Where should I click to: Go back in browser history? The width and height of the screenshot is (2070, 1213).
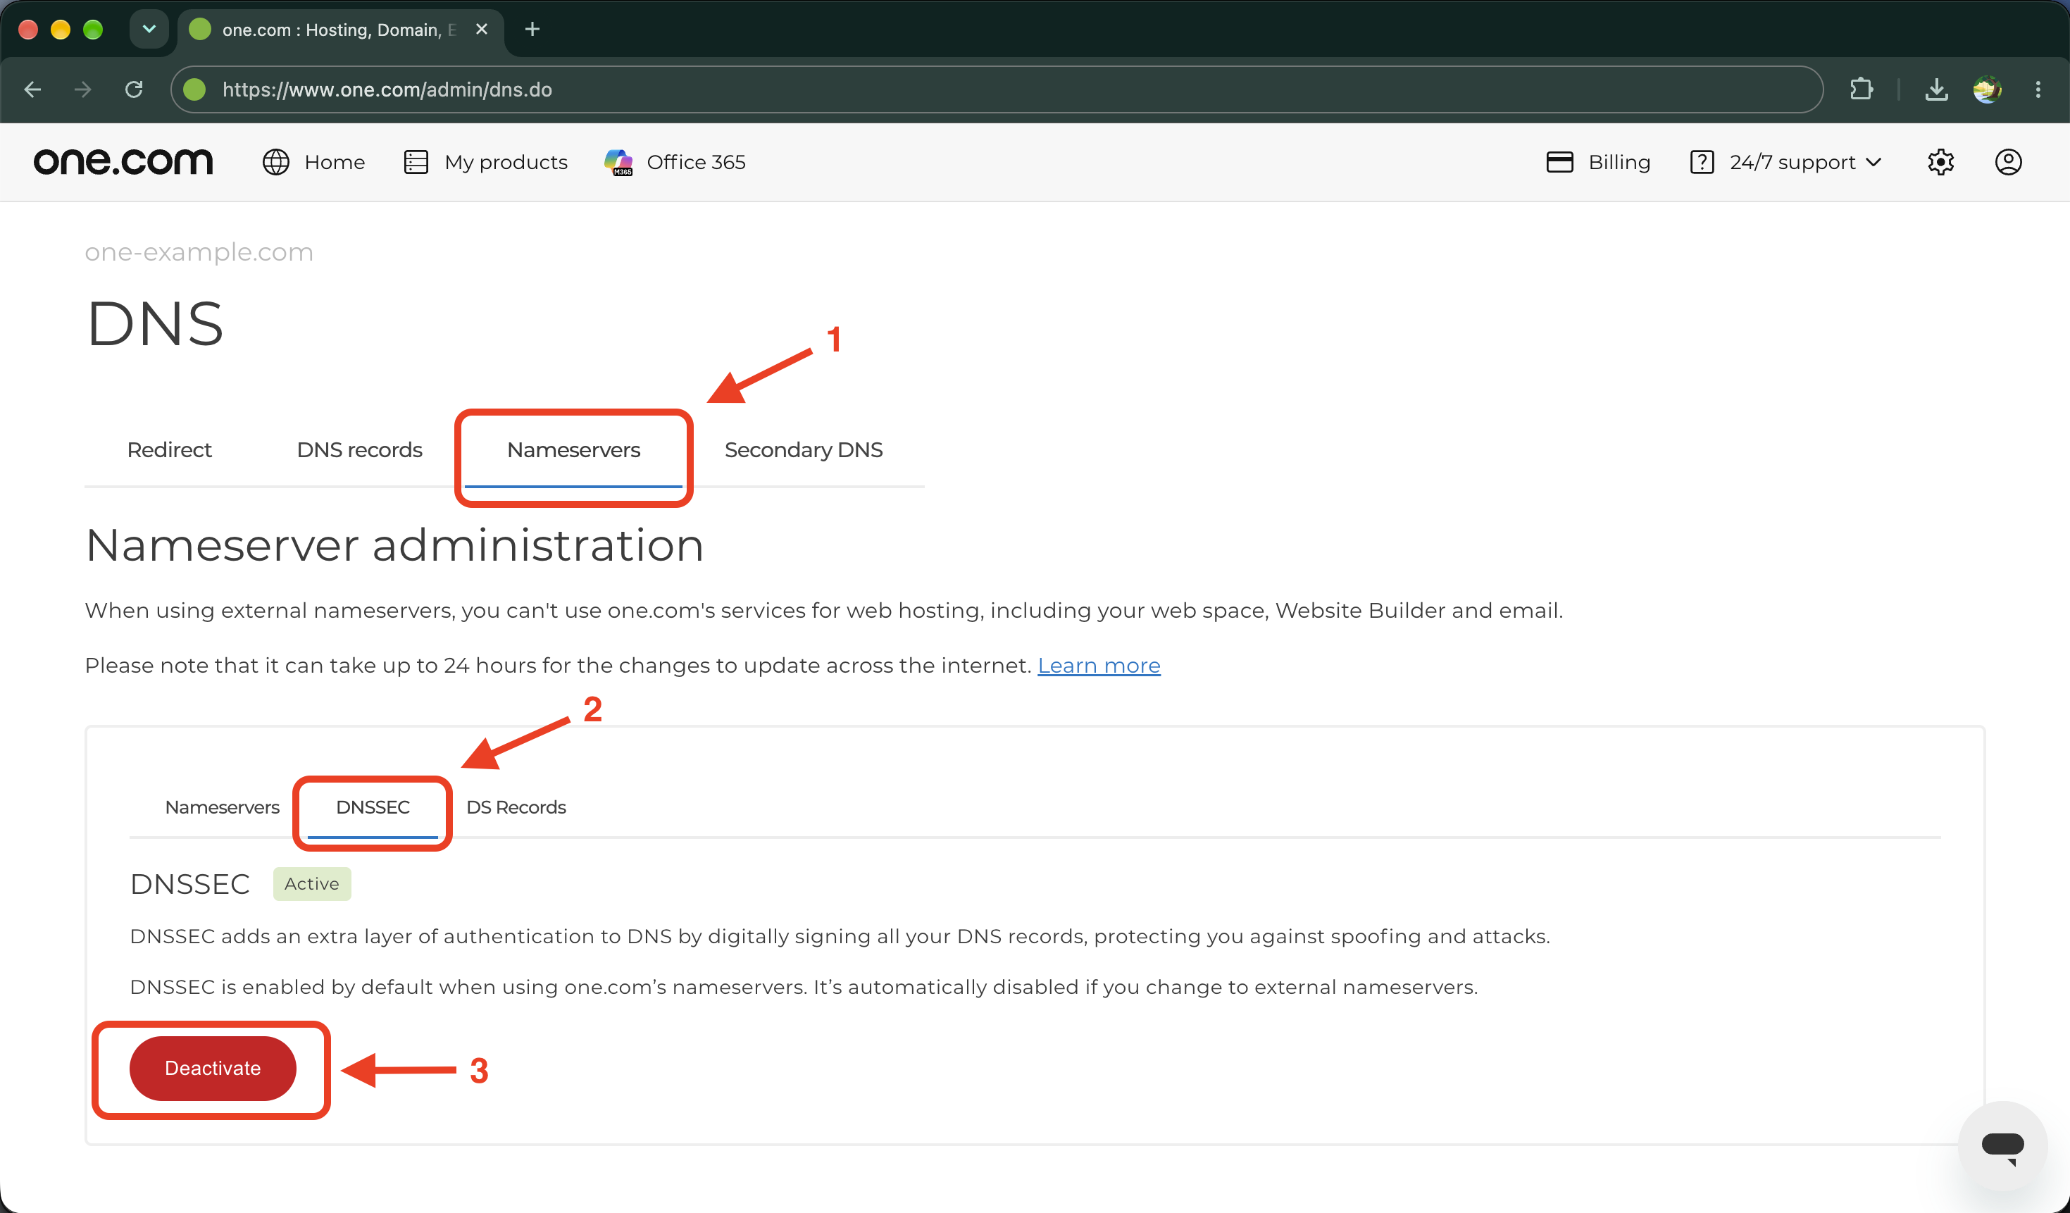pos(33,89)
